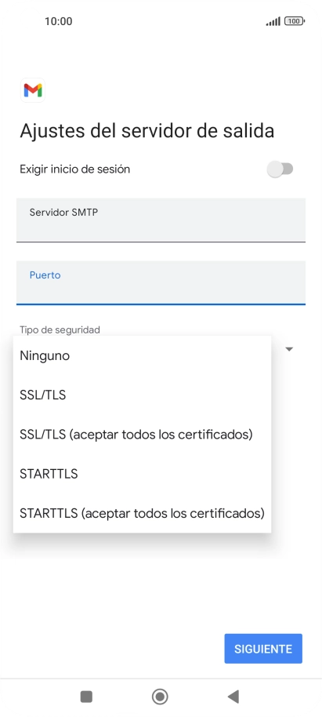The width and height of the screenshot is (322, 717).
Task: Tap the Tipo de seguridad label
Action: [x=60, y=329]
